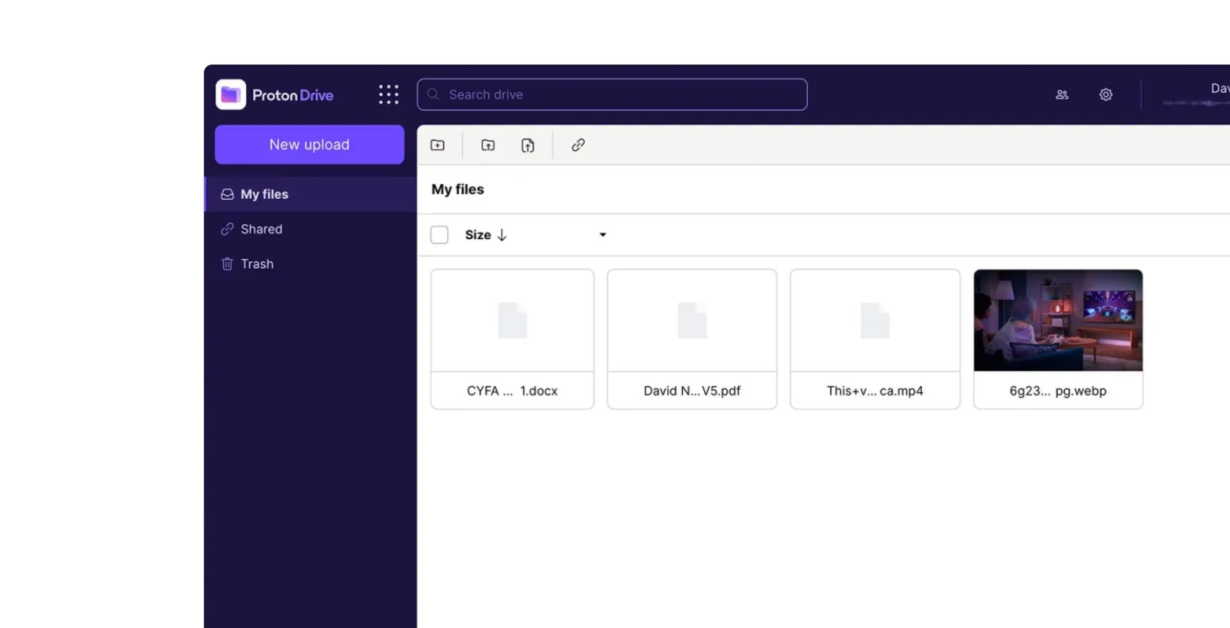Focus the Search drive input field

click(x=612, y=95)
